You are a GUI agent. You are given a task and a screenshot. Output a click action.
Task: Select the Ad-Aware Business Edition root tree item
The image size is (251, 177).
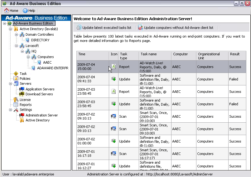pyautogui.click(x=33, y=23)
